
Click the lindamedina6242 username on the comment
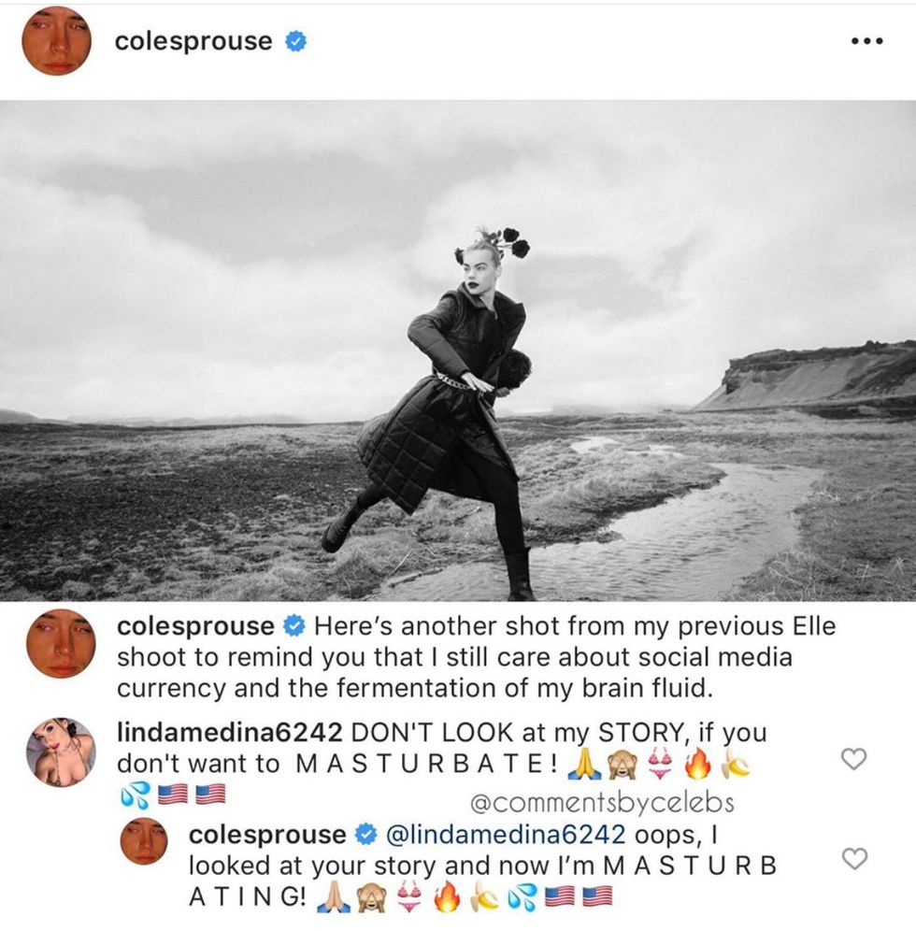[230, 732]
